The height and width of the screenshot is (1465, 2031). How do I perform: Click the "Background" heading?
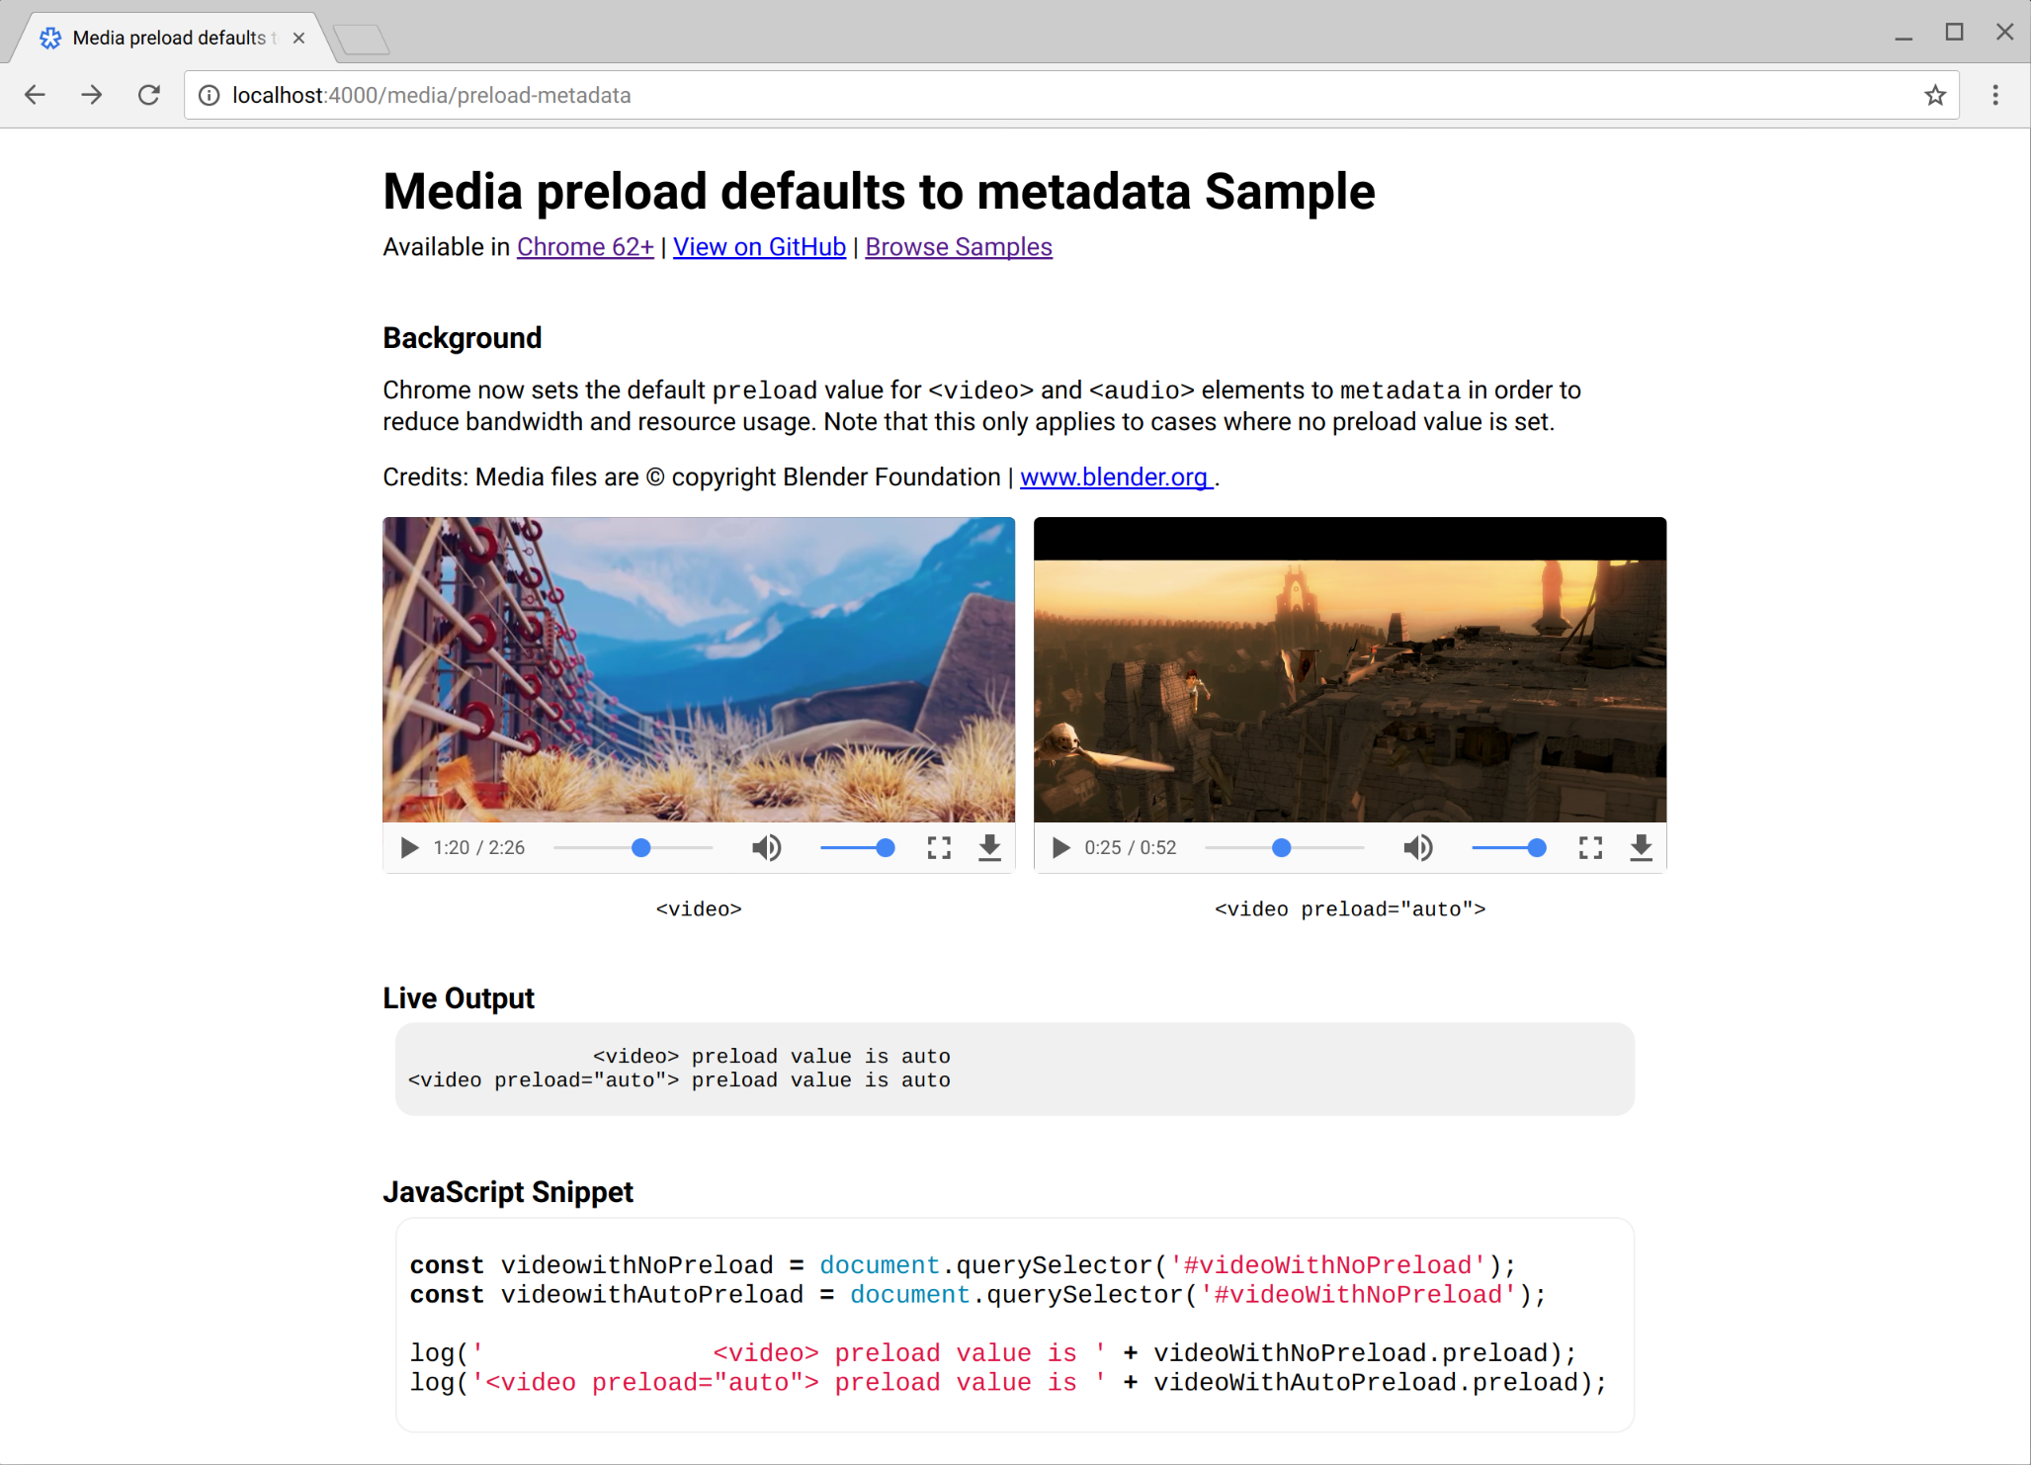click(463, 338)
